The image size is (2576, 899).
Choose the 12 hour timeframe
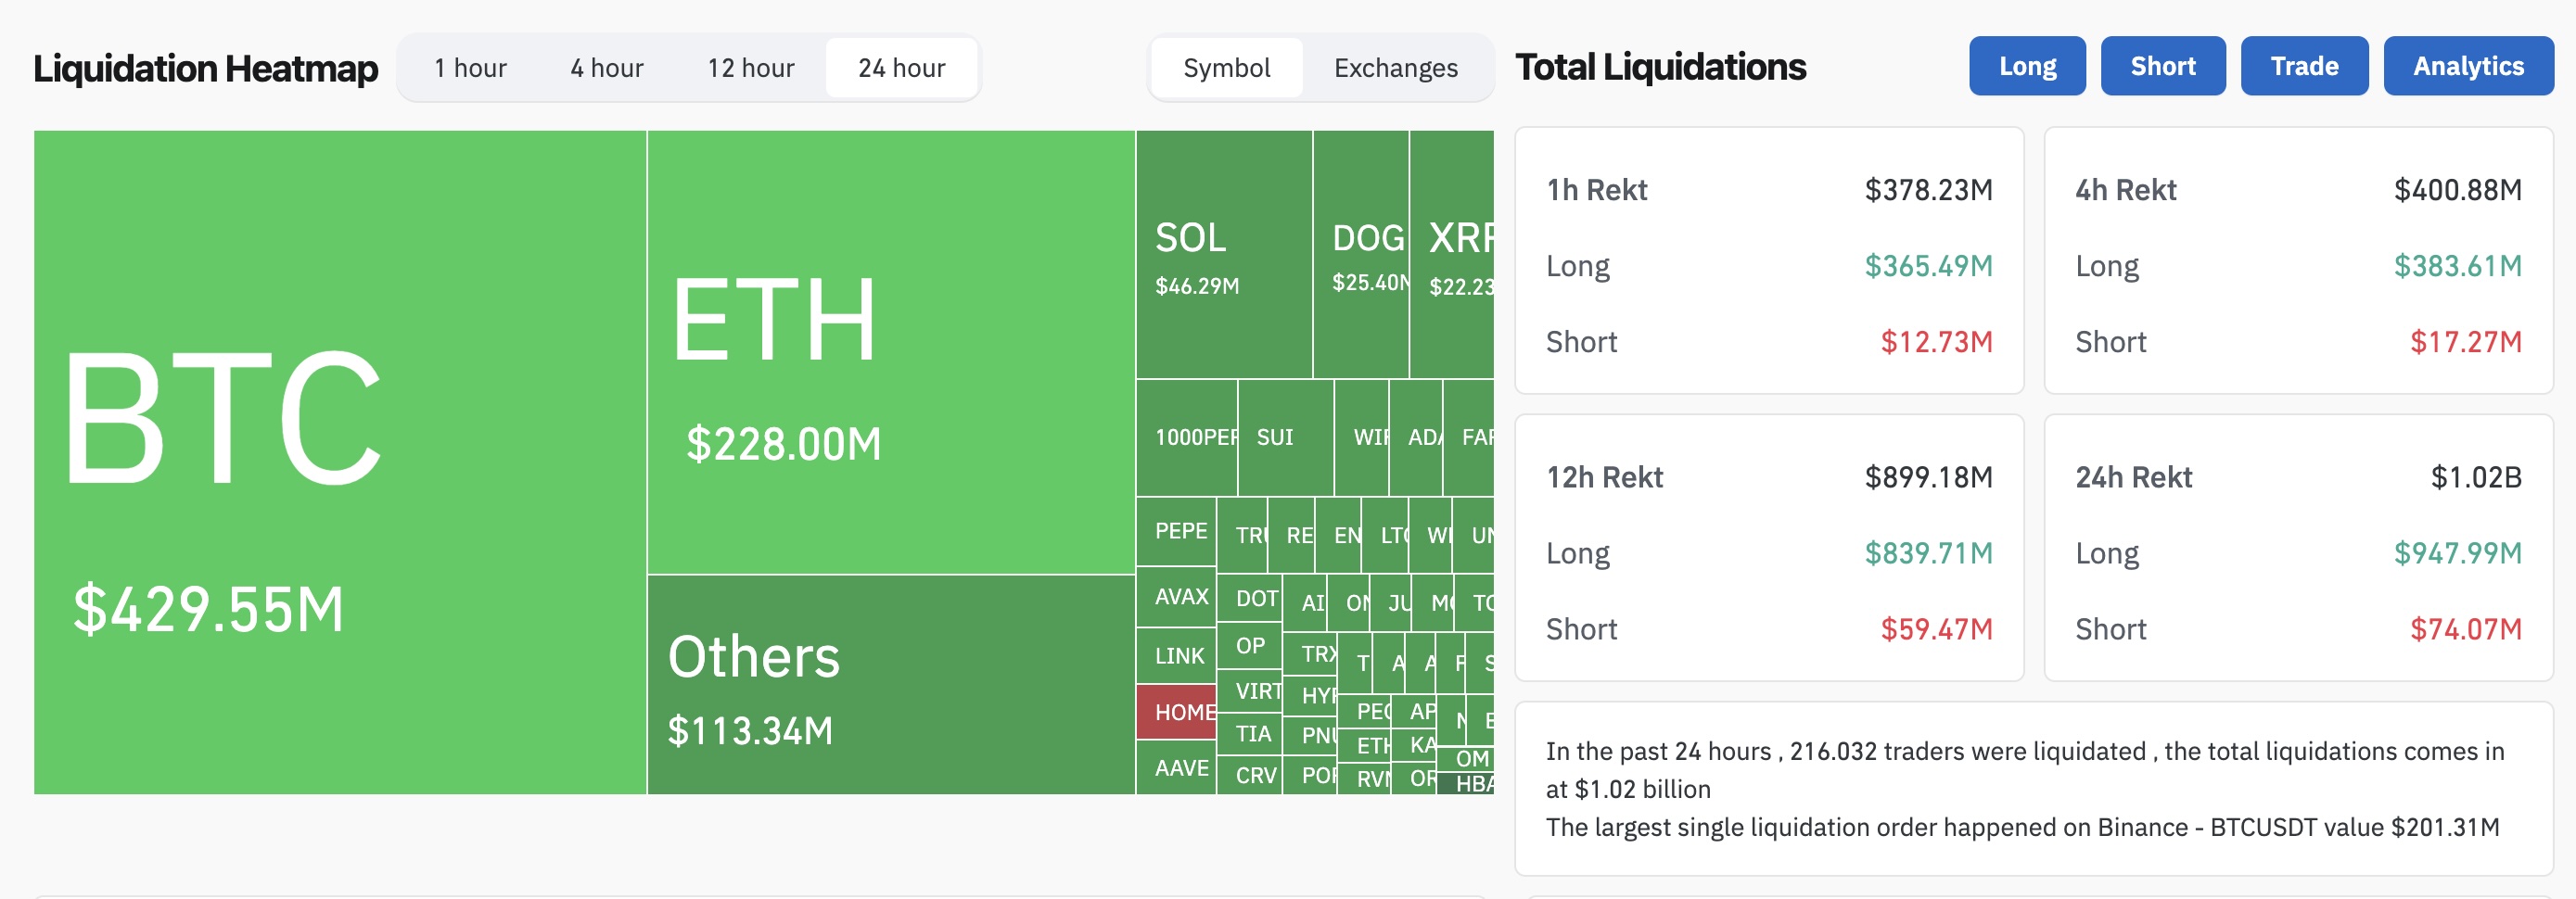pyautogui.click(x=750, y=68)
